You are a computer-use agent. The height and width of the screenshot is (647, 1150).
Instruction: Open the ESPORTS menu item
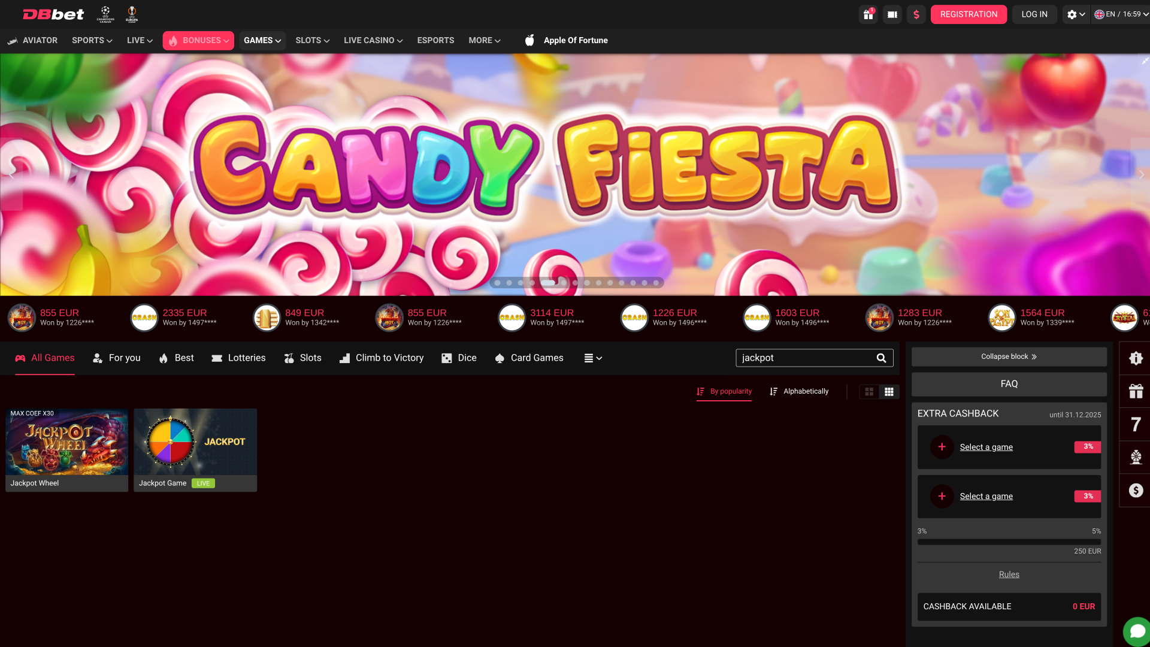[x=435, y=40]
